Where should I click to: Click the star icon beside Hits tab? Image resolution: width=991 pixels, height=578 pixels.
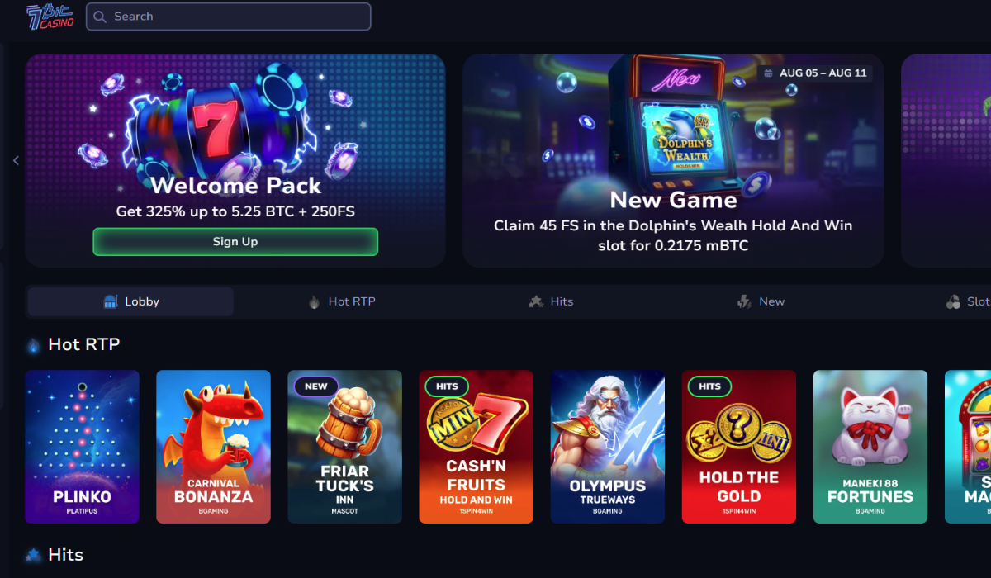[536, 301]
